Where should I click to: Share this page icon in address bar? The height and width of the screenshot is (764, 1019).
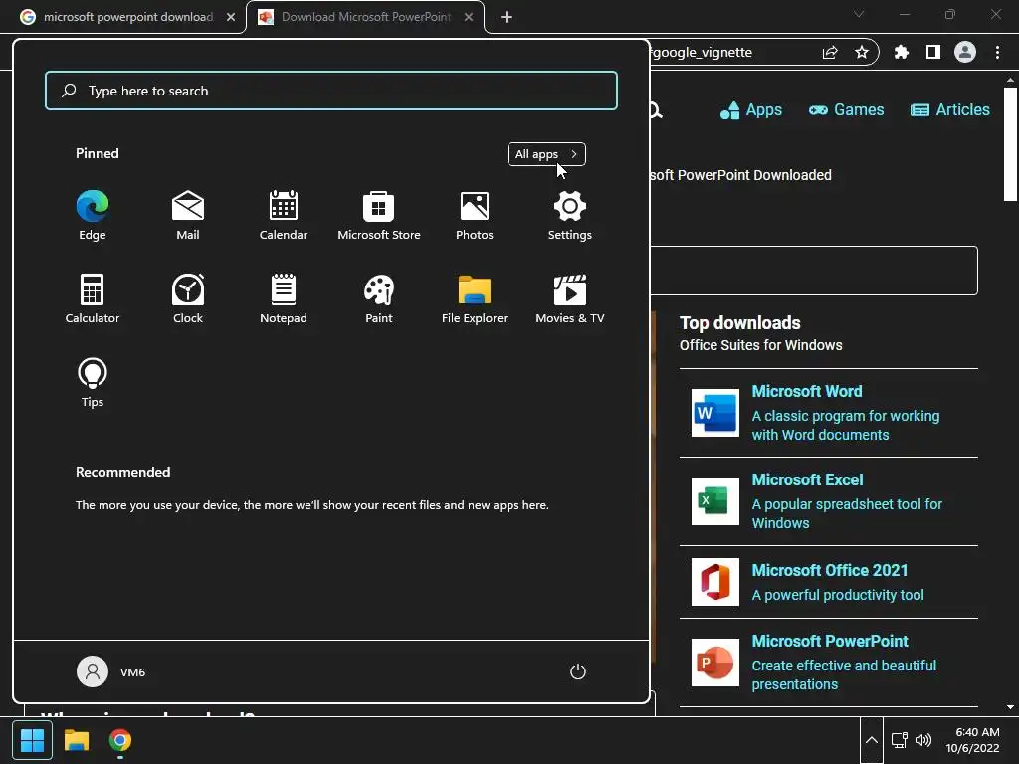[x=830, y=52]
